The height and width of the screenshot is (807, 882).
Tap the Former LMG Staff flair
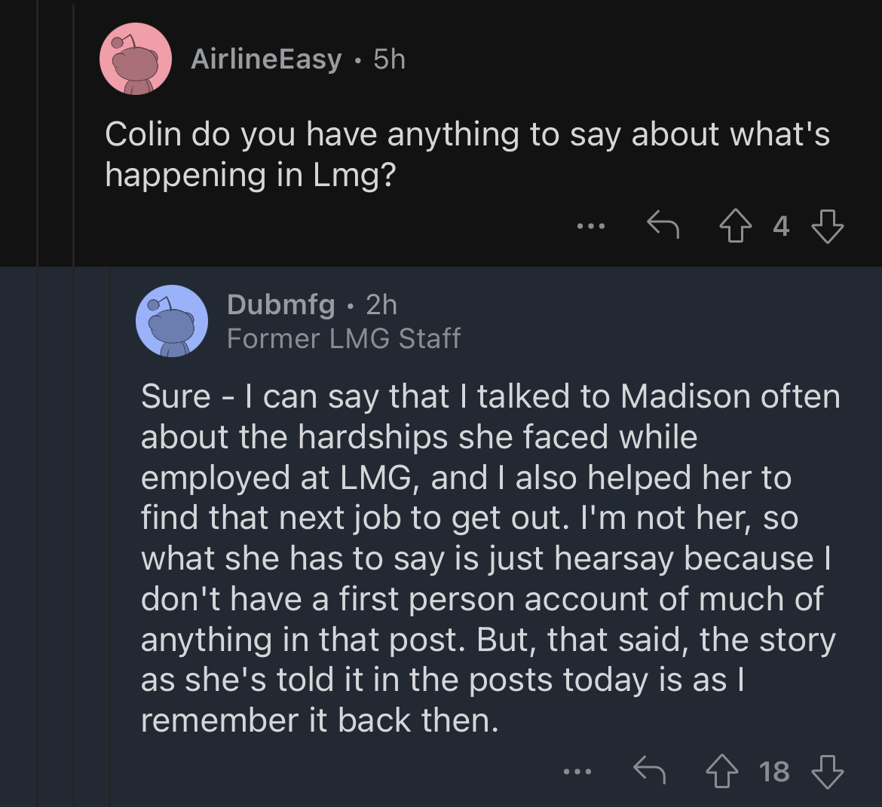(344, 338)
